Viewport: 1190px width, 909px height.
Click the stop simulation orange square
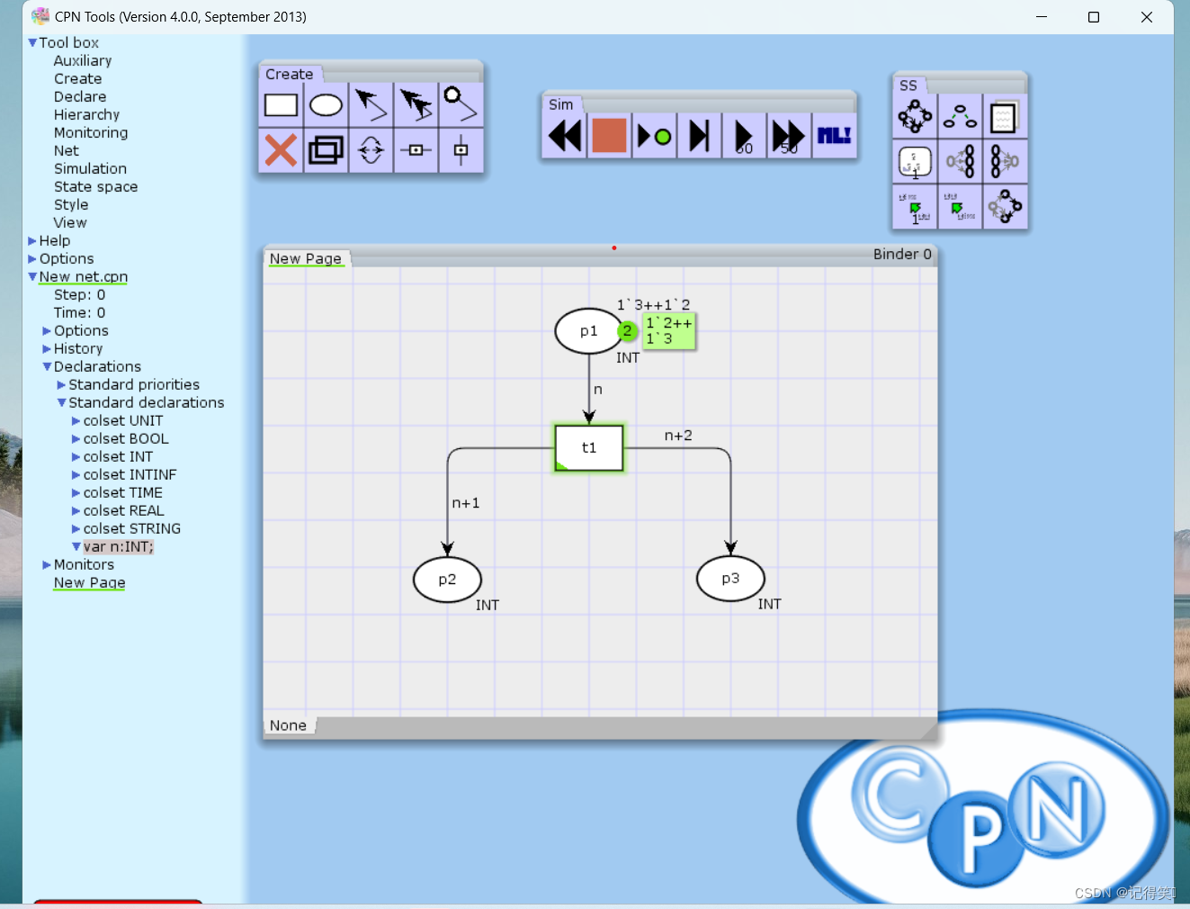tap(609, 135)
